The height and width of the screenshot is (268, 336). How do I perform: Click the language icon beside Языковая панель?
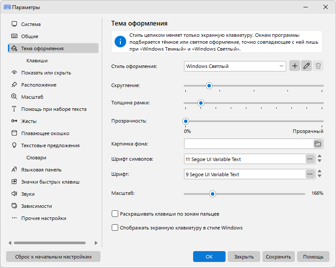click(14, 169)
